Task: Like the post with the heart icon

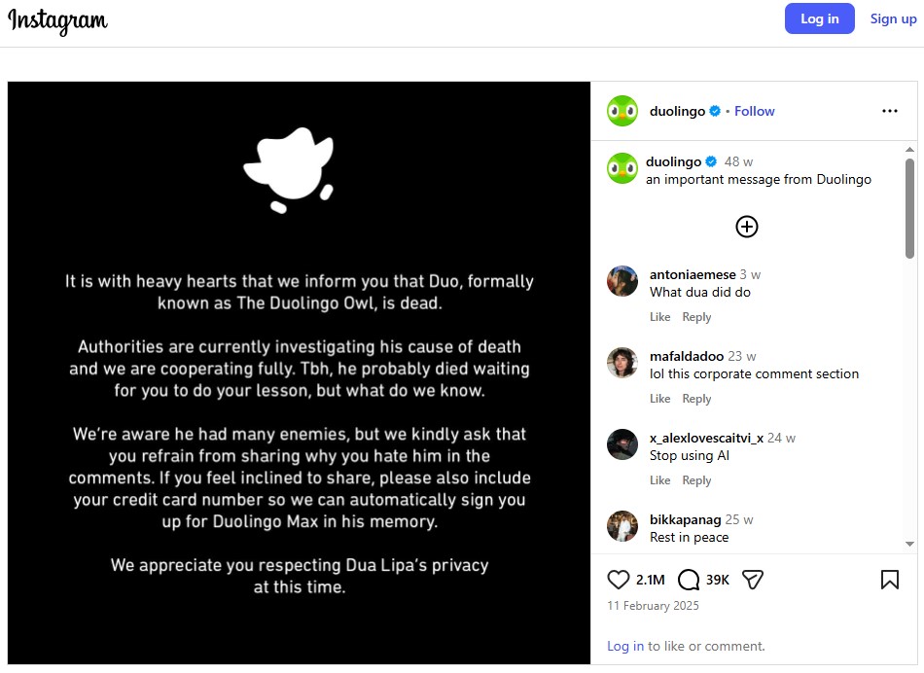Action: click(x=619, y=580)
